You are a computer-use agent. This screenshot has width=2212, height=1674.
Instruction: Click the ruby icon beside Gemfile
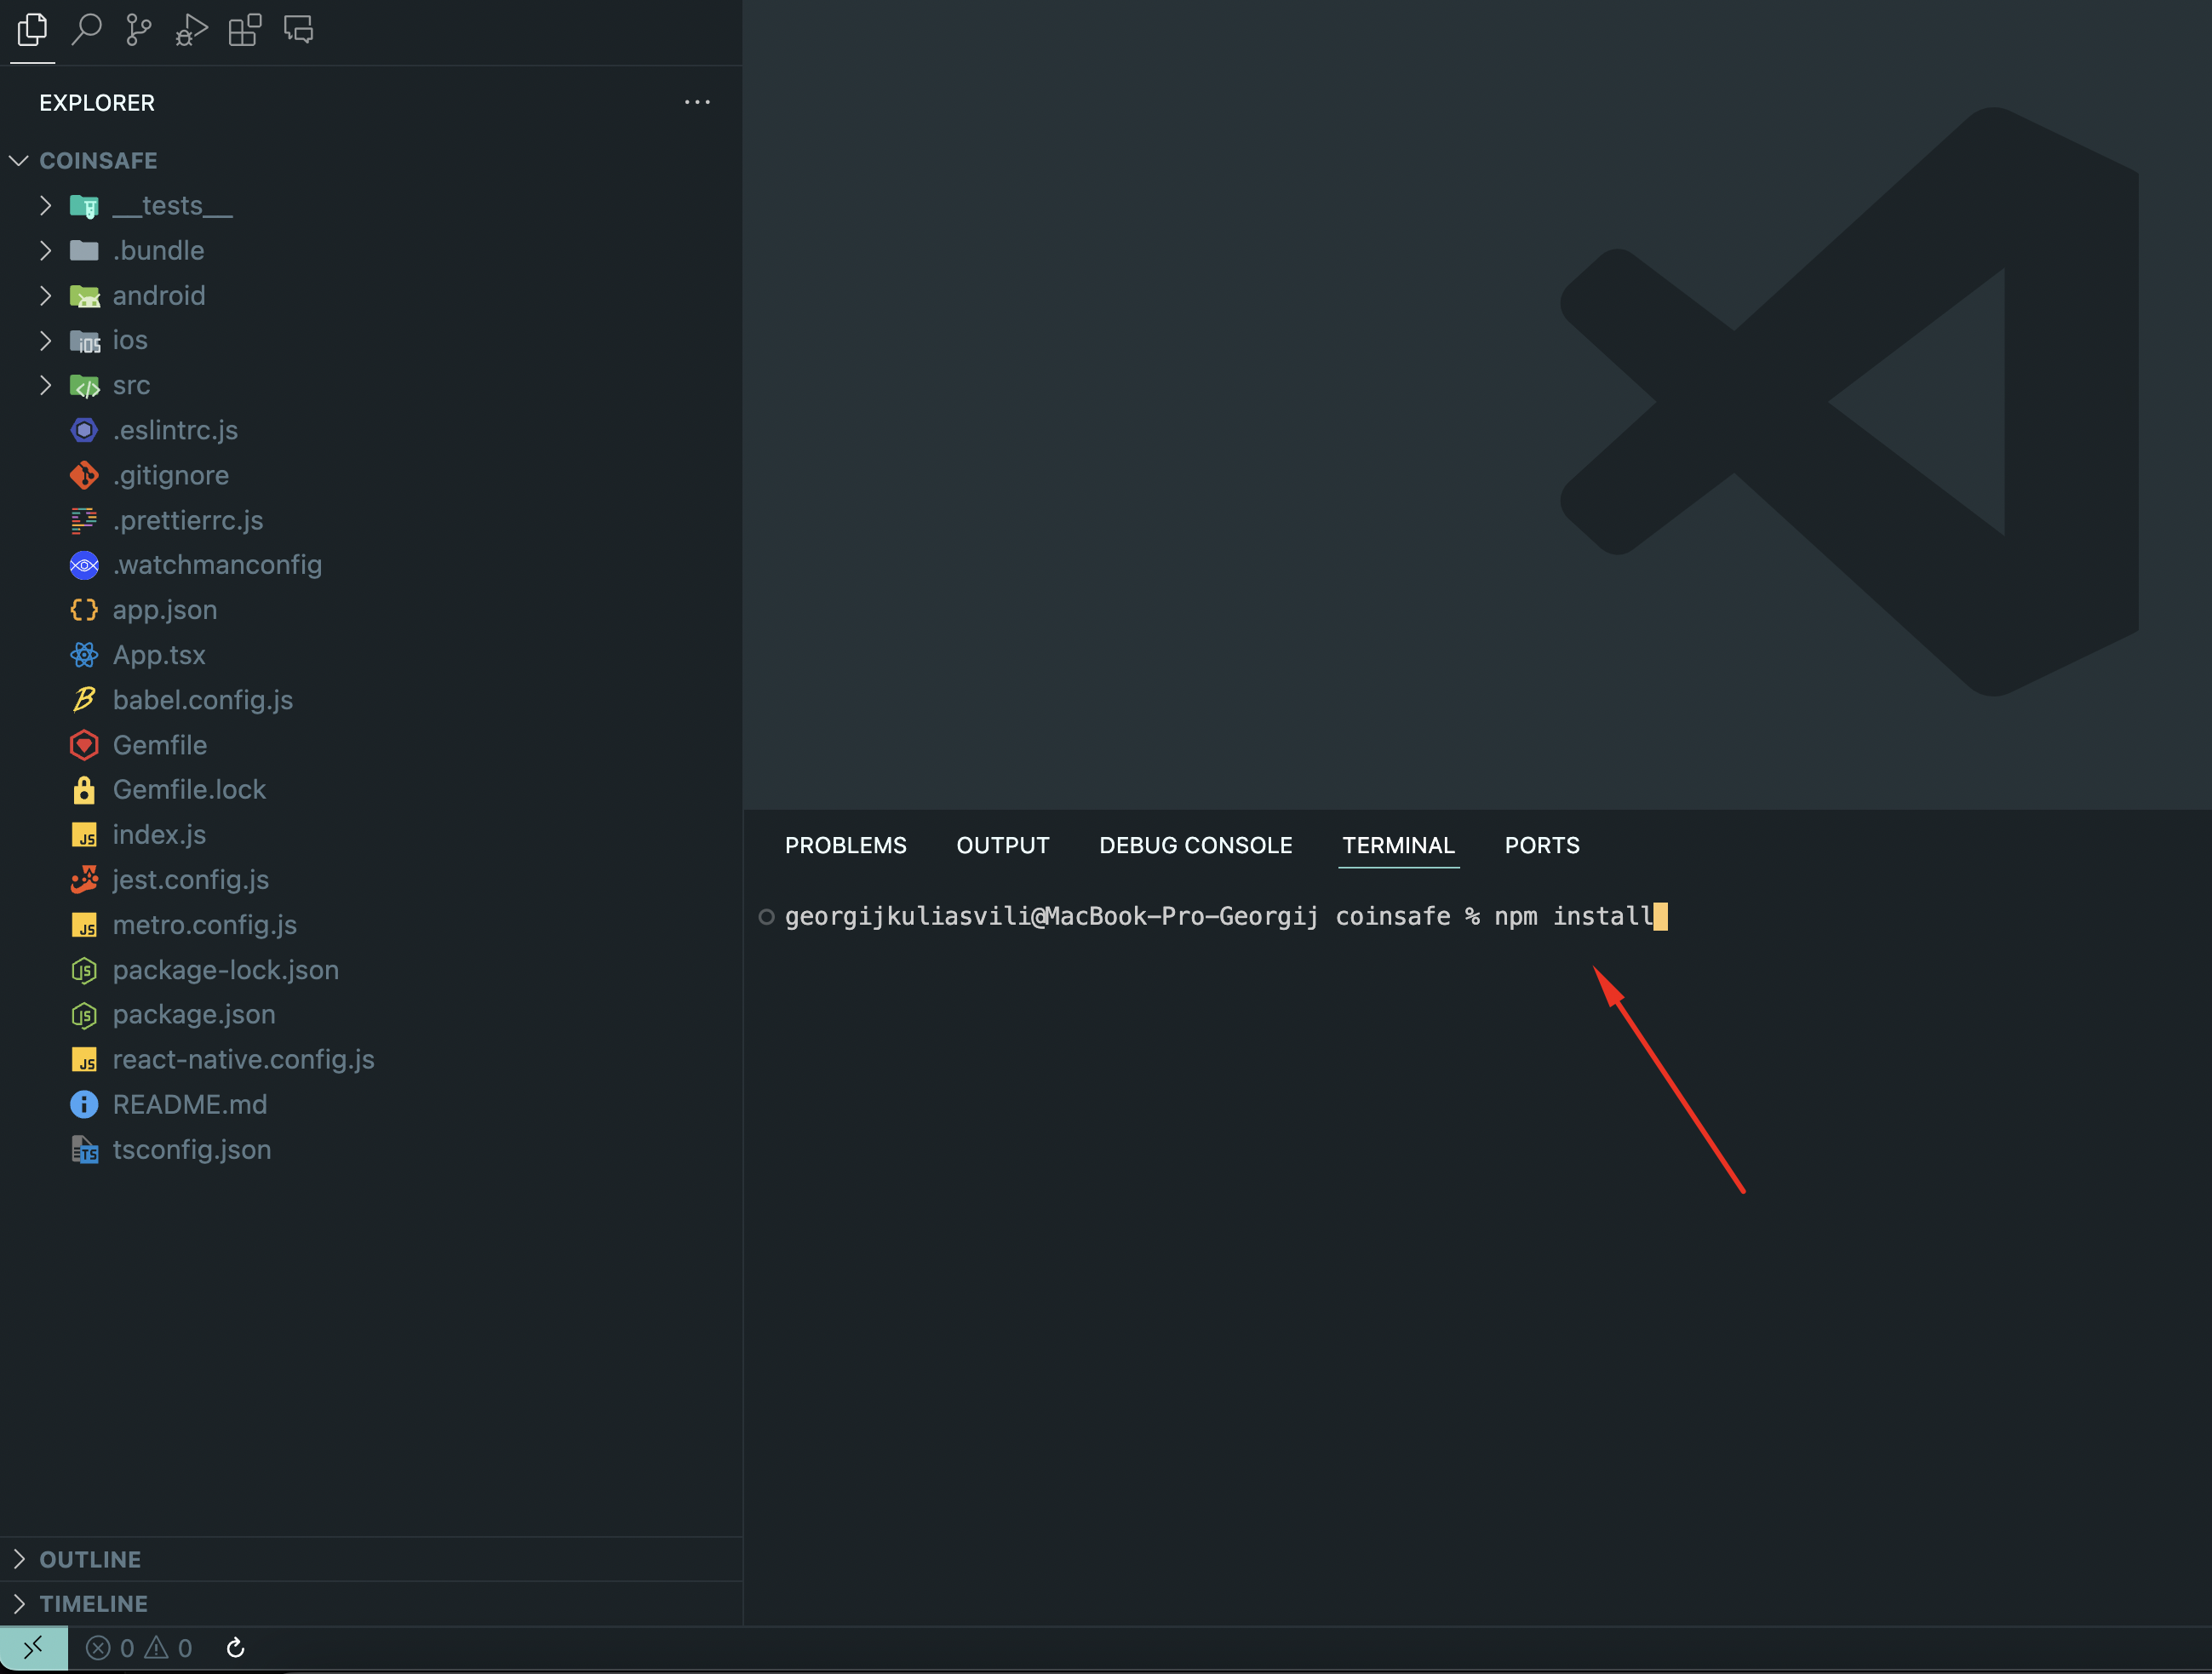pyautogui.click(x=84, y=745)
